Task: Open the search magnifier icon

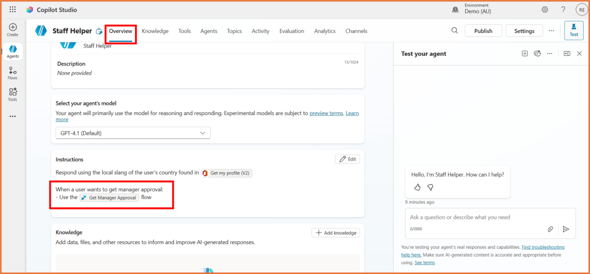Action: click(455, 31)
